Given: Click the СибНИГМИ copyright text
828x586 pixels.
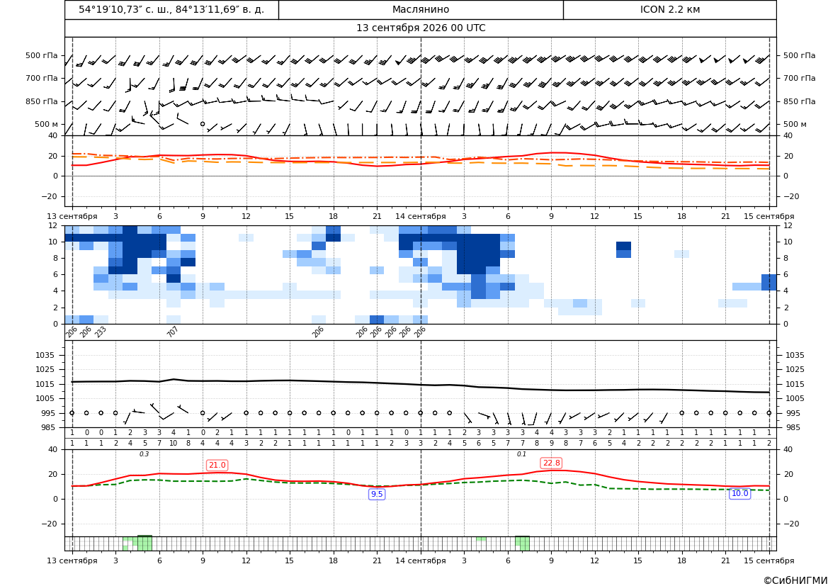Looking at the screenshot, I should 795,580.
